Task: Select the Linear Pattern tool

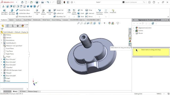Action: click(74, 12)
